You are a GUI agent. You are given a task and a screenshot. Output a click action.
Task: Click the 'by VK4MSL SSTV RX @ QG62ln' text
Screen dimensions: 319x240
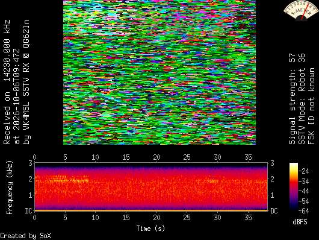click(26, 82)
